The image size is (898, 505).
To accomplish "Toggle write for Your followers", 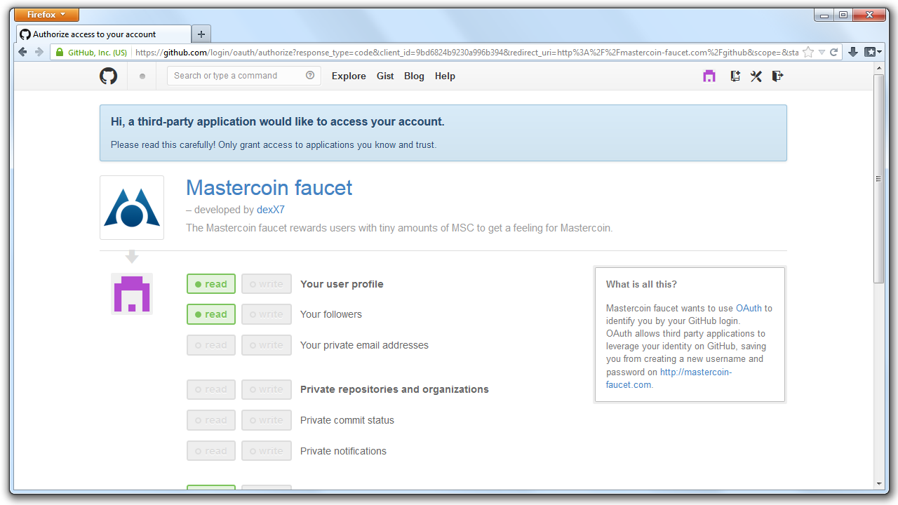I will pos(267,314).
